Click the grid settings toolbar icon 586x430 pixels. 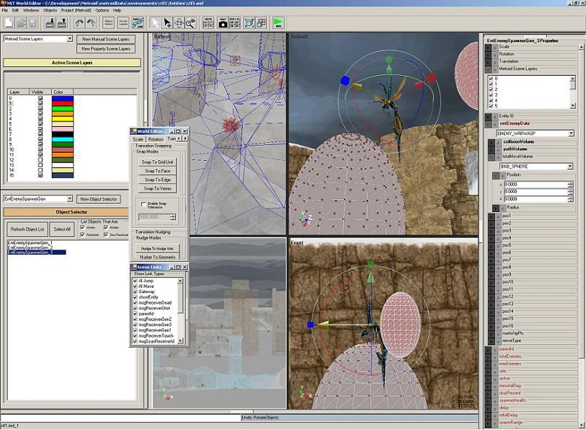(x=208, y=23)
